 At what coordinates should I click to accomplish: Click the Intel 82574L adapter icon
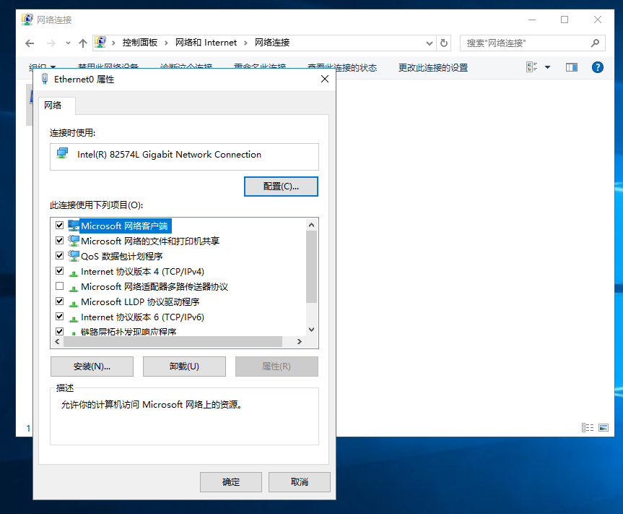click(x=62, y=153)
